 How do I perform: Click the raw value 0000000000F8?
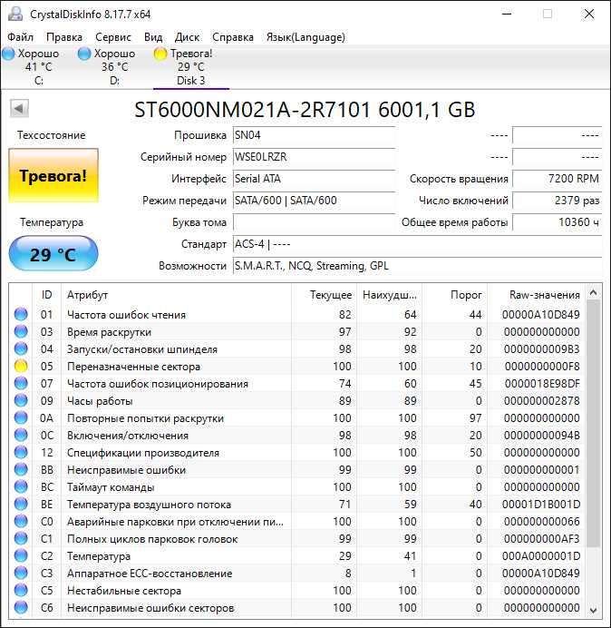(542, 367)
